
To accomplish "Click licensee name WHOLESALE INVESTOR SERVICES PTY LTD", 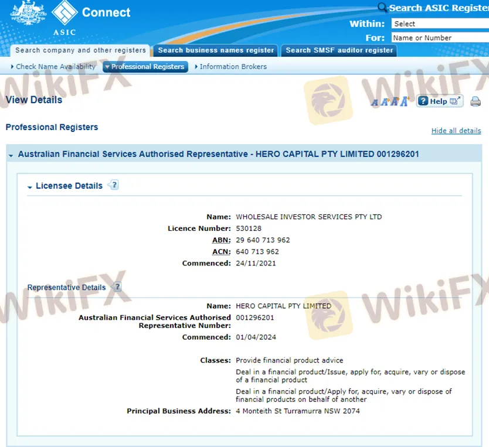I will click(309, 217).
